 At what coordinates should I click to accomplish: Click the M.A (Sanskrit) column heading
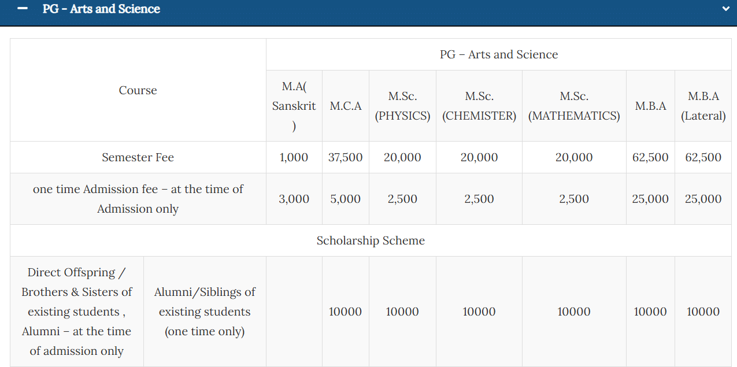[294, 106]
